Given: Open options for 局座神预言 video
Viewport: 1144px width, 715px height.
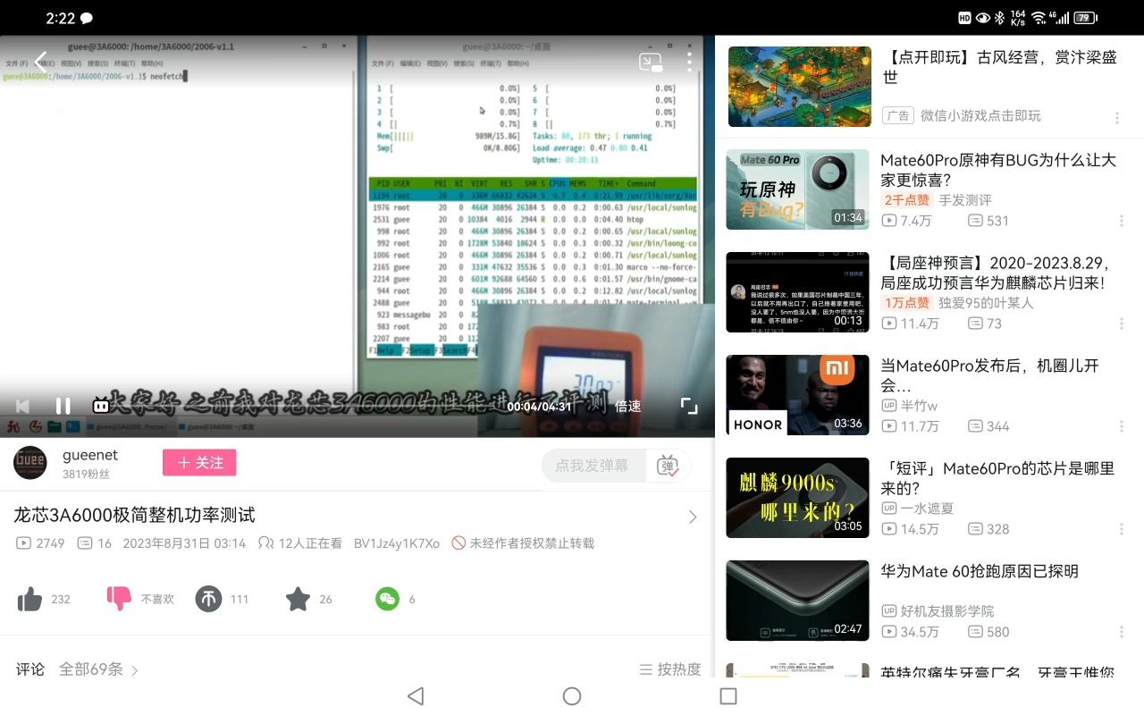Looking at the screenshot, I should (1122, 324).
